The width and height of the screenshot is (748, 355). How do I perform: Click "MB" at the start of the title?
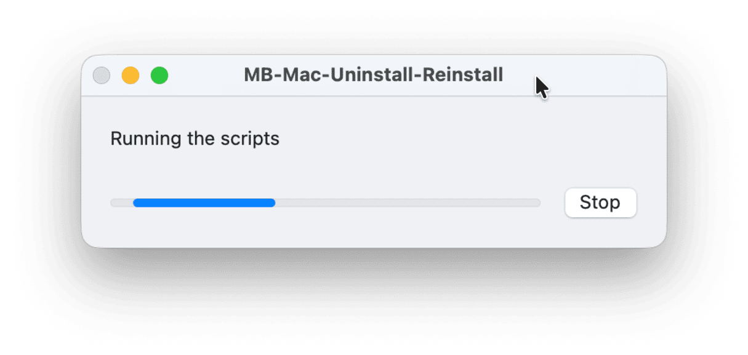click(x=257, y=76)
